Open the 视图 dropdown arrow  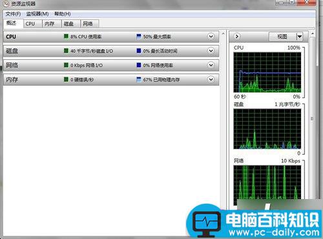(300, 37)
